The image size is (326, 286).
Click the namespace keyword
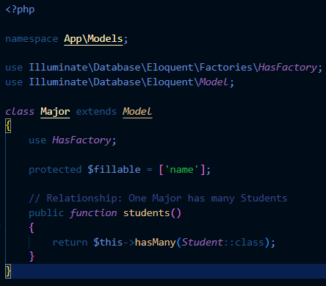32,39
